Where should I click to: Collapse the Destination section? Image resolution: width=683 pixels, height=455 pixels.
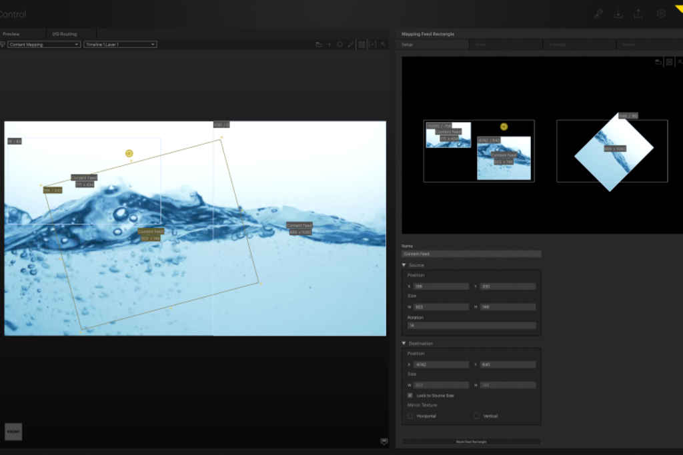[x=404, y=343]
